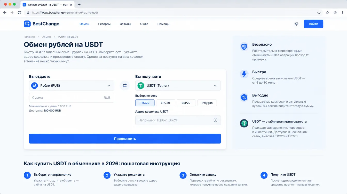Click the QR scan icon in wallet address field
This screenshot has width=347, height=194.
pyautogui.click(x=215, y=120)
